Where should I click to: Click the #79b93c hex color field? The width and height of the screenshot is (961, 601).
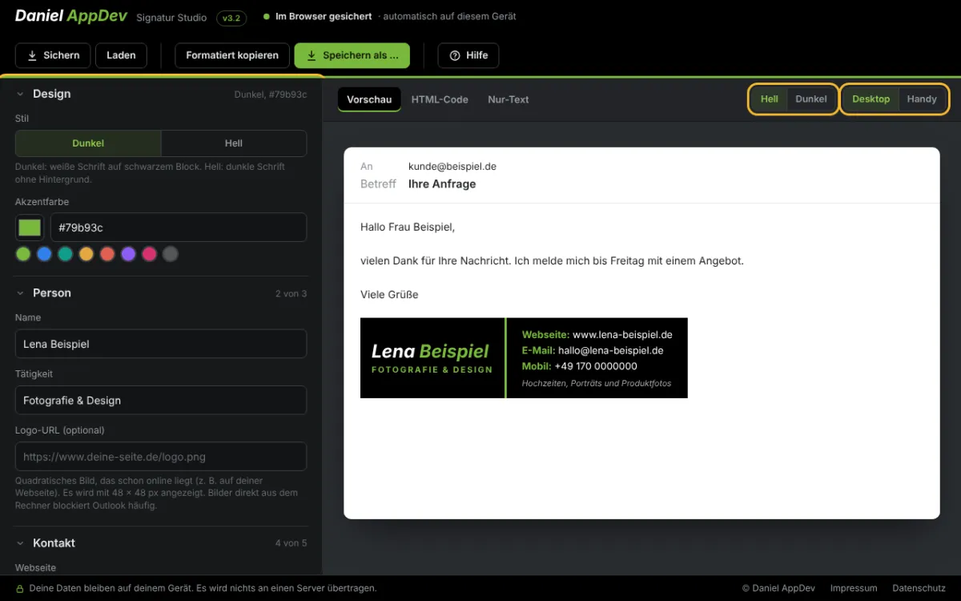(179, 228)
